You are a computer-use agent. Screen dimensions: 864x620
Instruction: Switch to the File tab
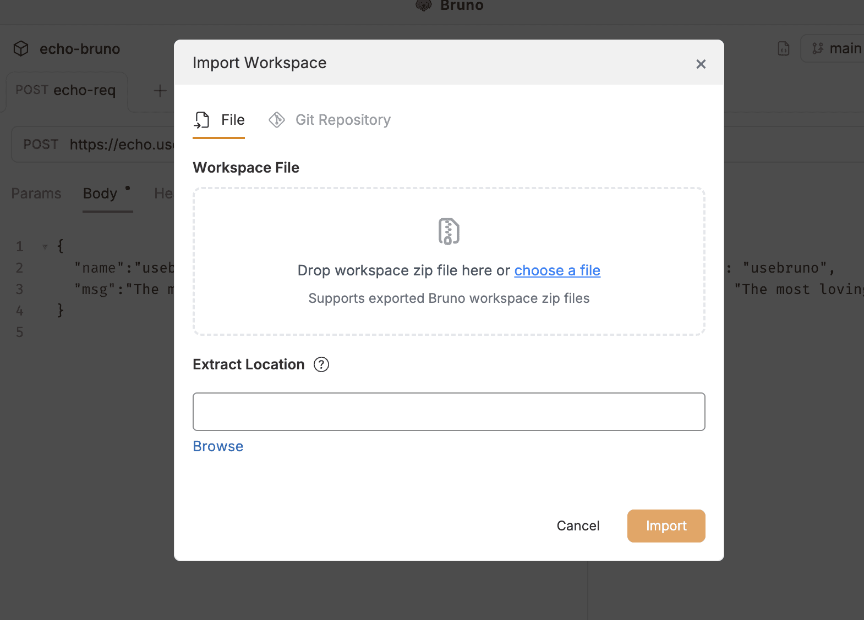218,120
